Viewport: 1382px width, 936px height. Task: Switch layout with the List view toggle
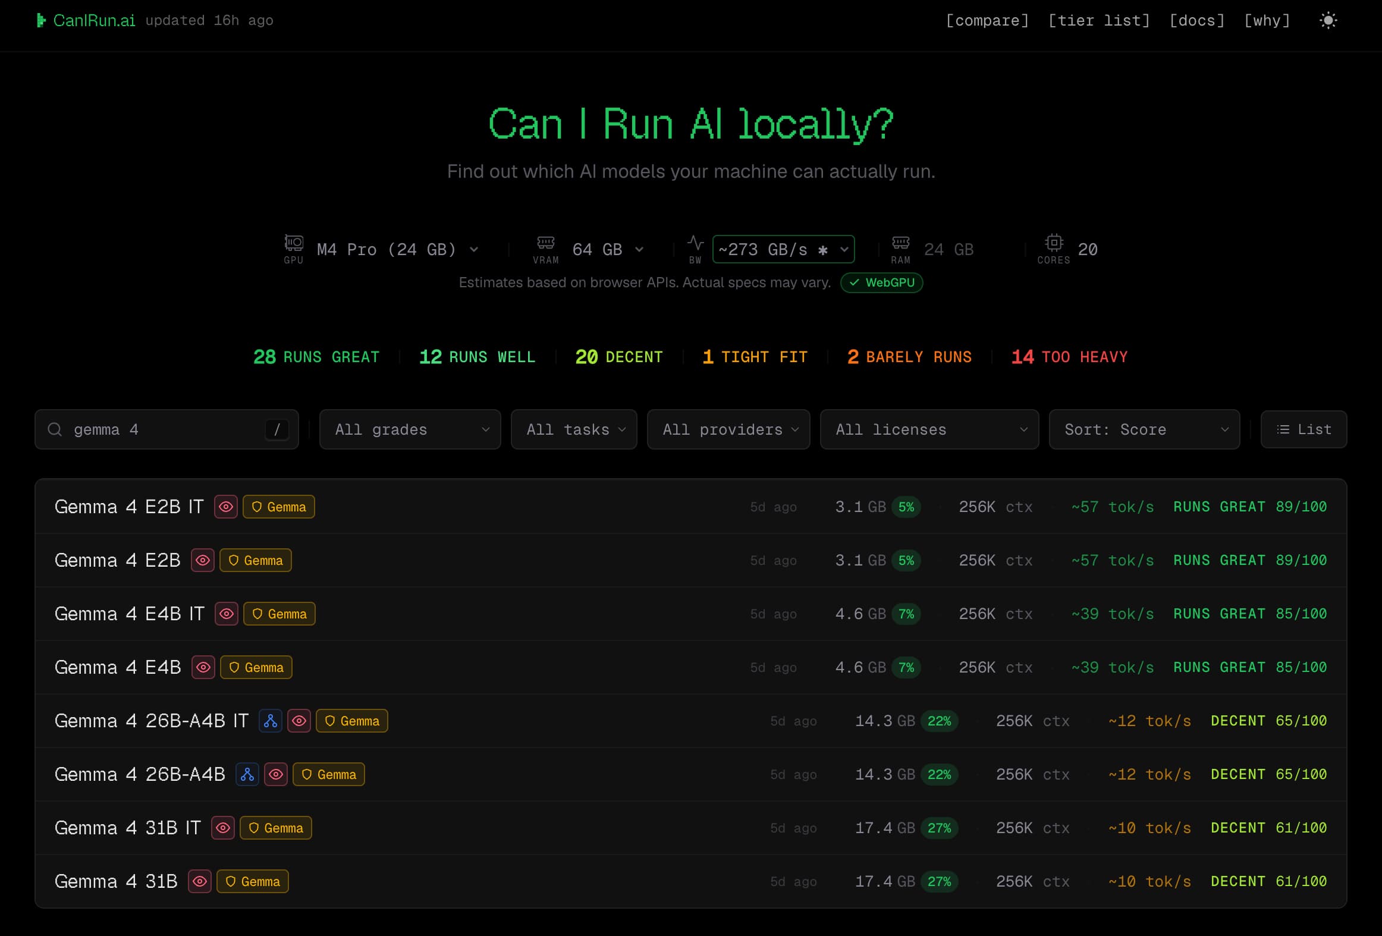1304,429
